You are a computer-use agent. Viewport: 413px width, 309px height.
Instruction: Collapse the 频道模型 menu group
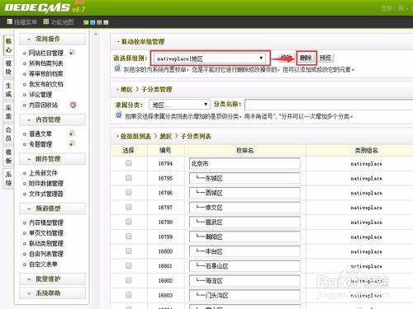(x=52, y=208)
